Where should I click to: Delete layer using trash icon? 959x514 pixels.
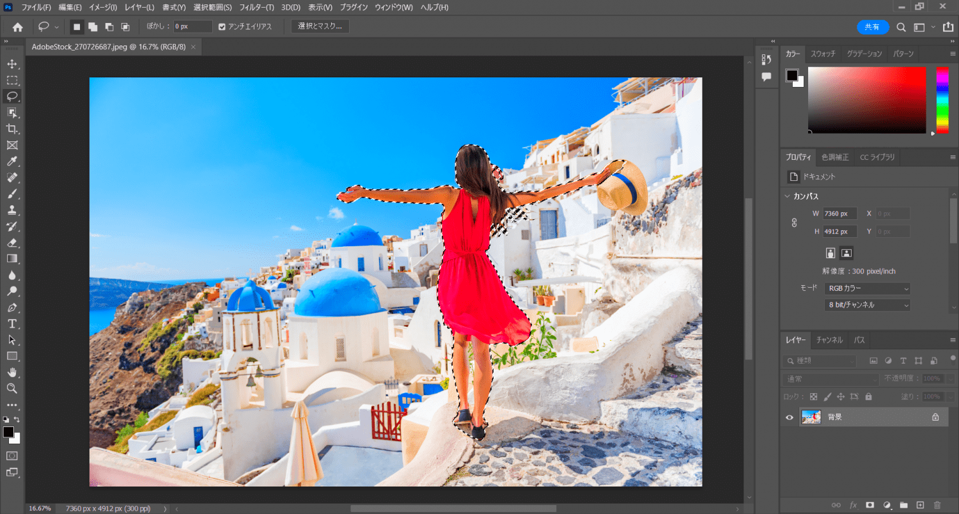tap(937, 505)
